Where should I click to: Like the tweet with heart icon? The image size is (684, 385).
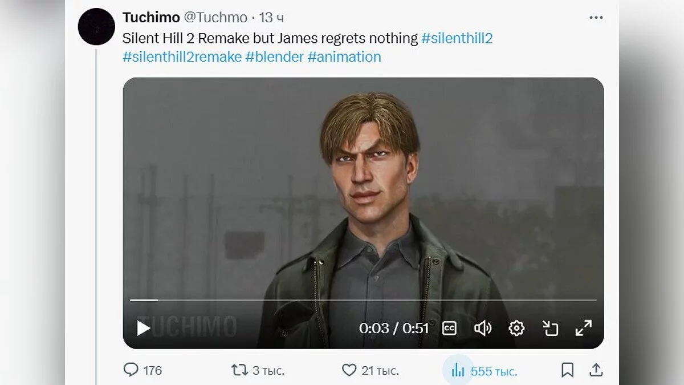[349, 370]
